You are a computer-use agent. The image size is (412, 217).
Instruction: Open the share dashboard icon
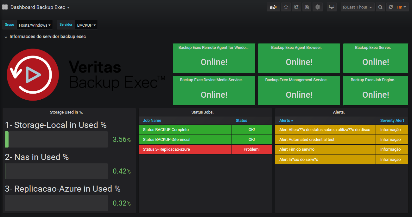tap(296, 7)
